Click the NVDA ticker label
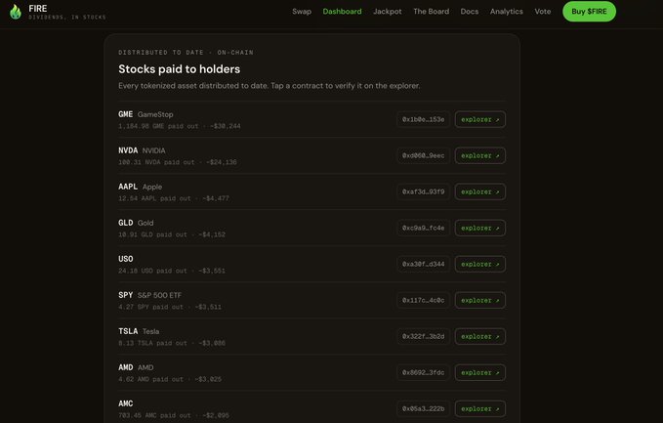663x423 pixels. 128,150
